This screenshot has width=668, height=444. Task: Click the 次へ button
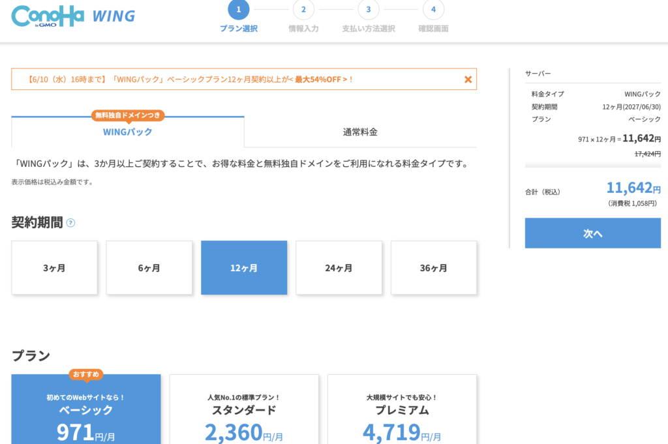click(592, 233)
